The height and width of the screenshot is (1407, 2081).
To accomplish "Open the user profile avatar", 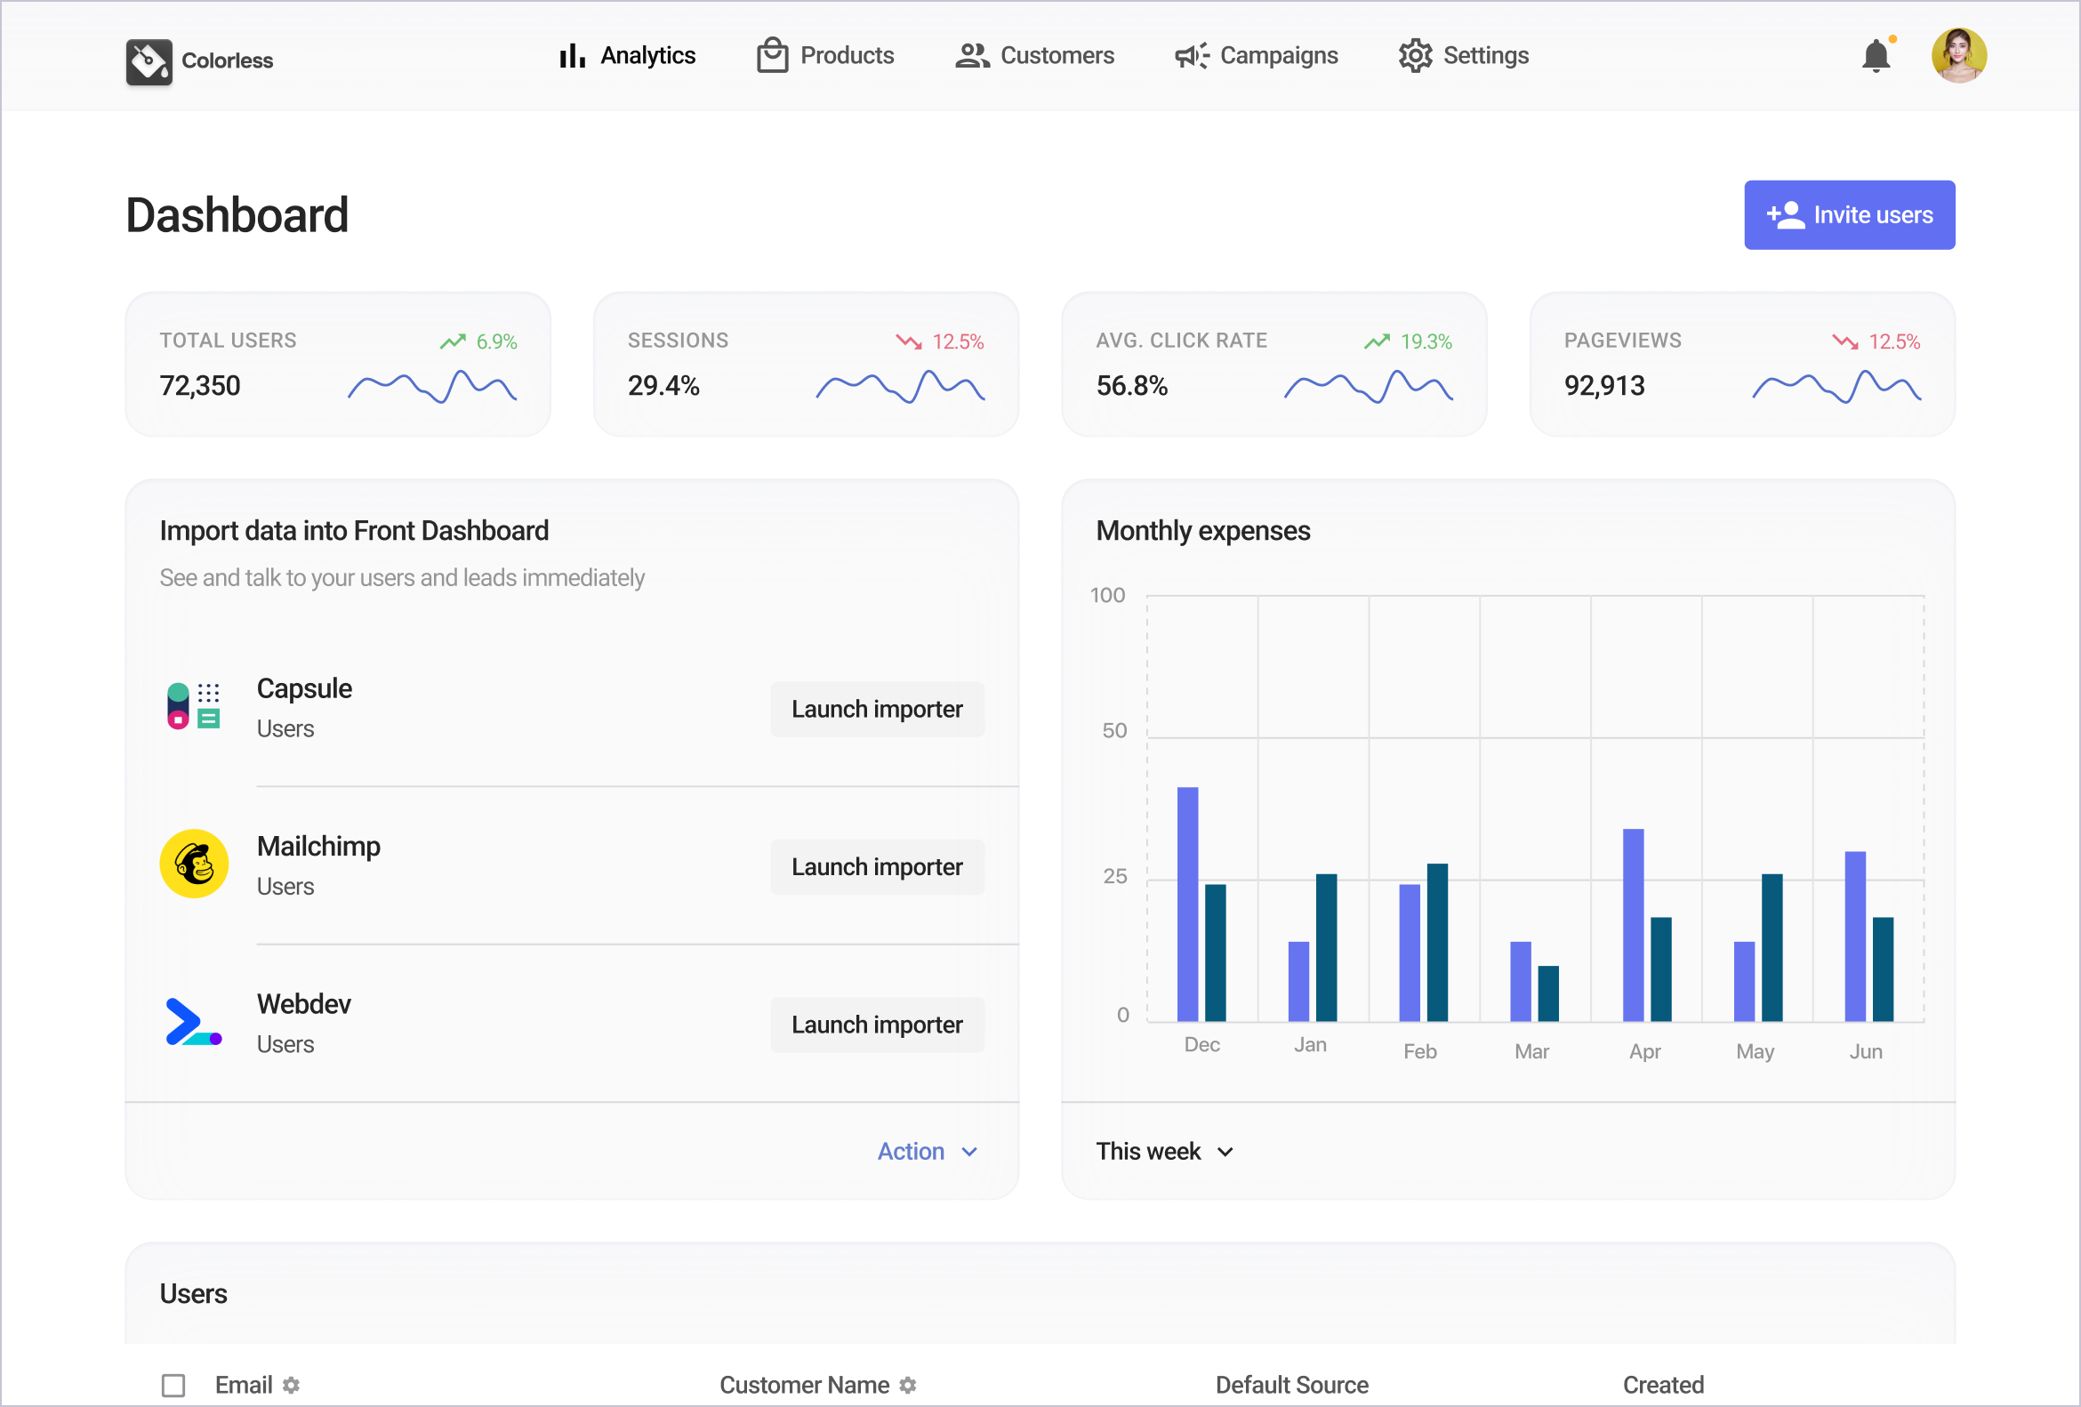I will pos(1958,55).
